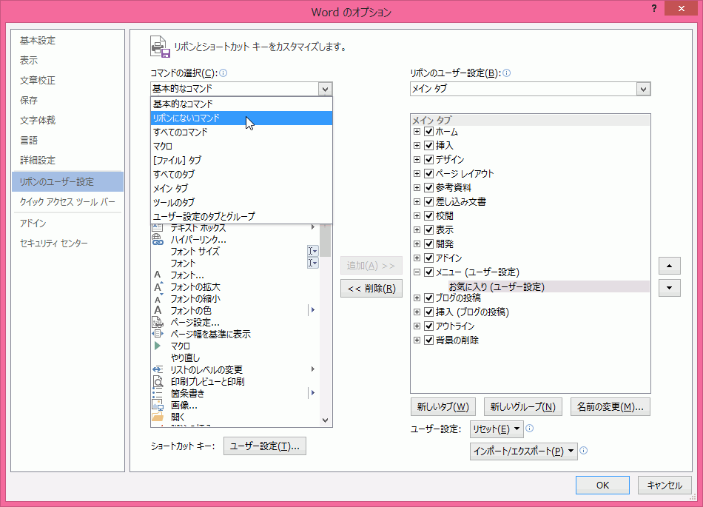Uncheck the 校閲 checkbox
Screen dimensions: 703x507
428,215
